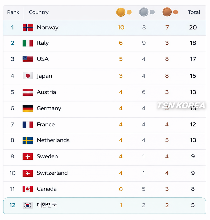The image size is (210, 220).
Task: Click the gold medal icon in header
Action: pos(121,12)
